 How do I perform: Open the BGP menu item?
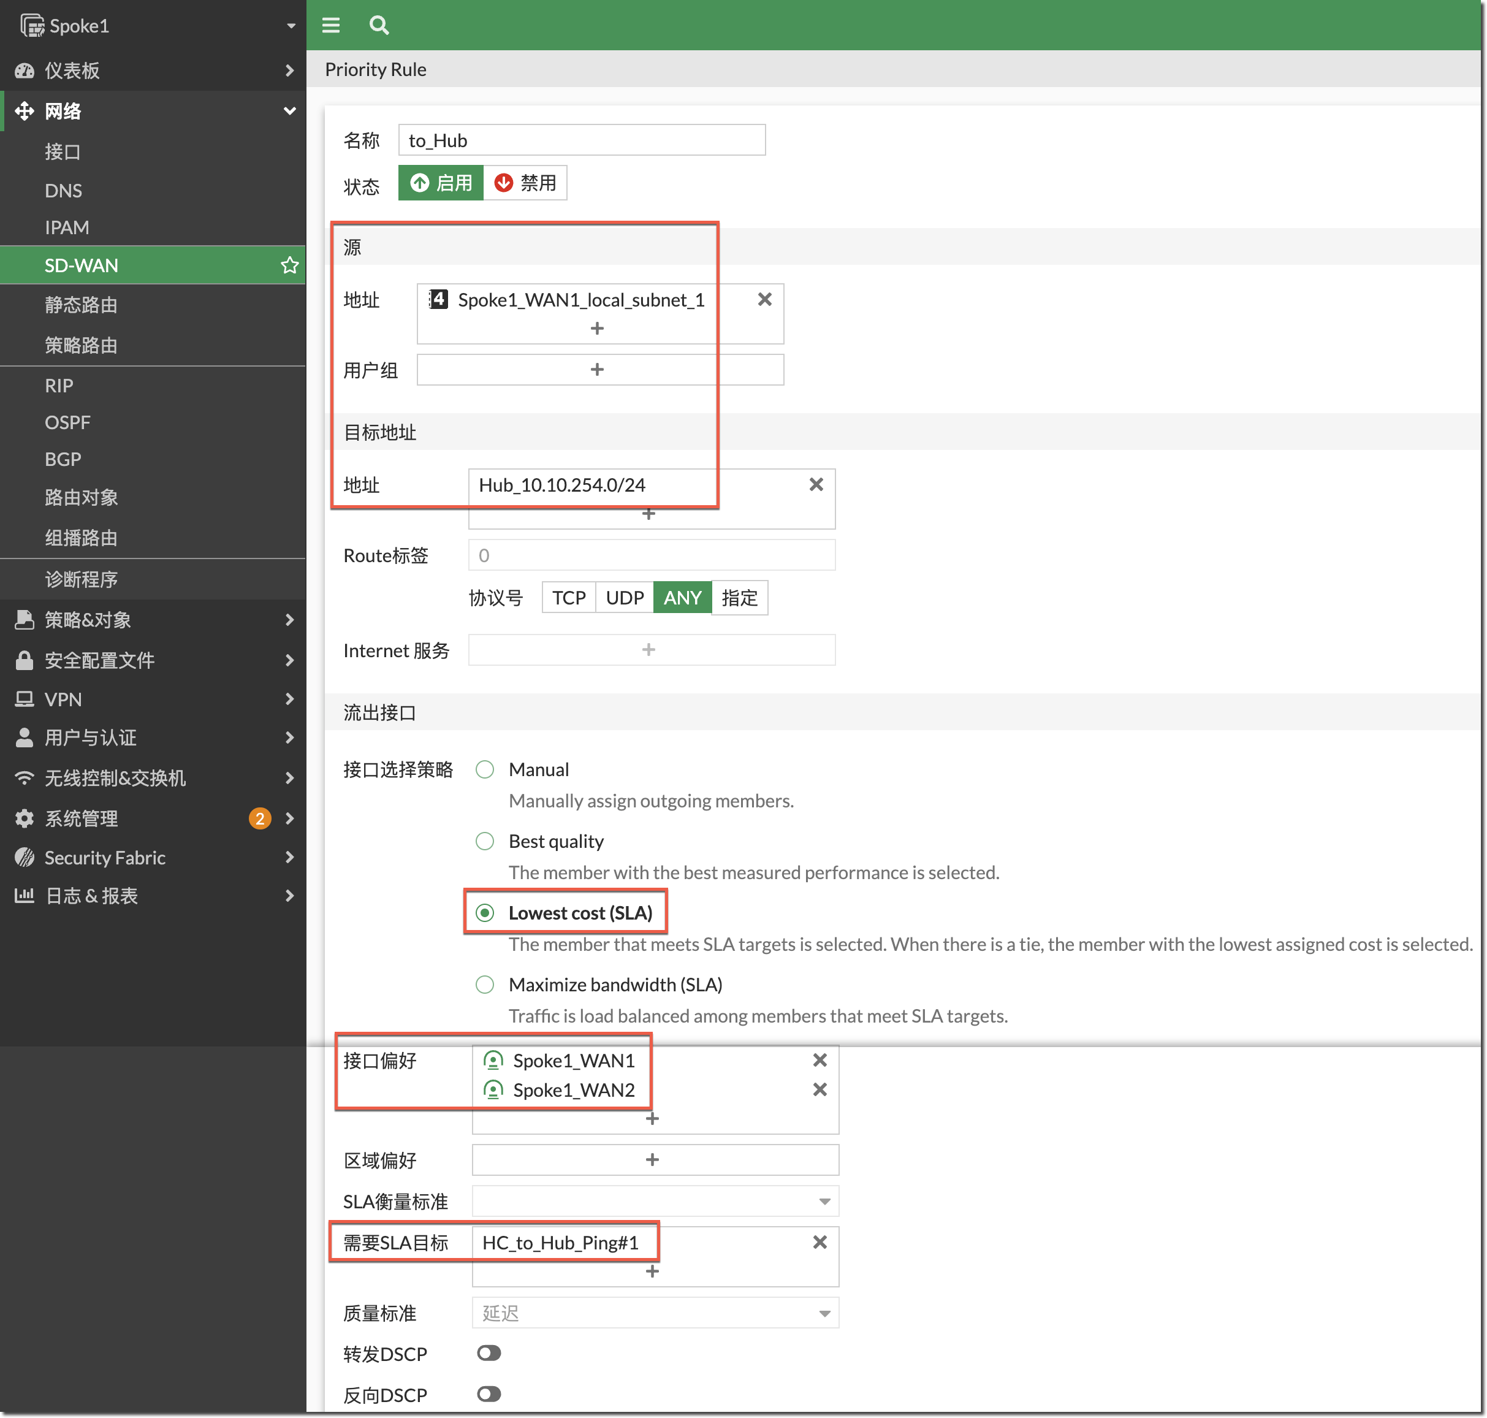63,460
